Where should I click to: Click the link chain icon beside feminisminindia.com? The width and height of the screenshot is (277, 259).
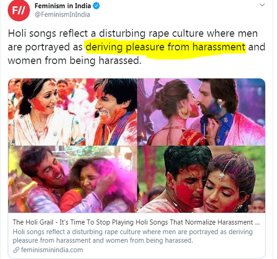coord(16,250)
